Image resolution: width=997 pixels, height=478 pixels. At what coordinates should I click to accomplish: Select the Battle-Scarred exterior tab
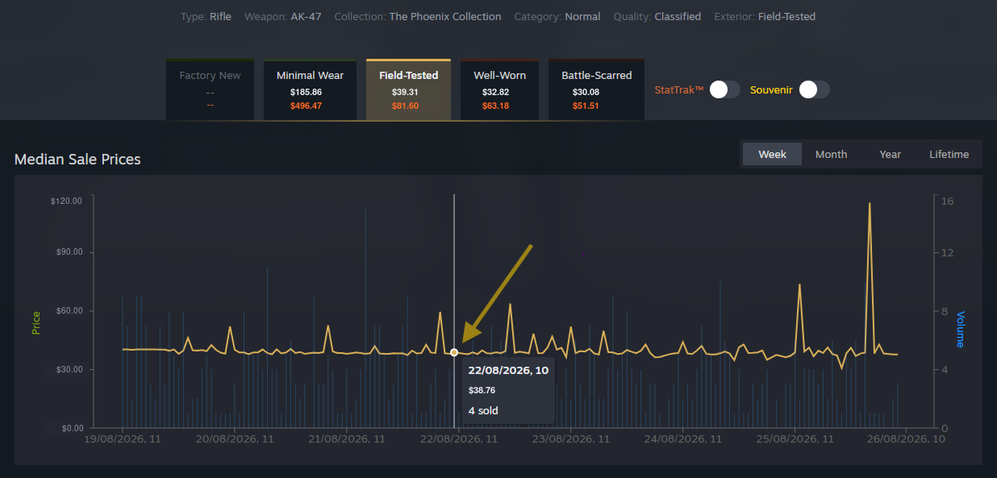pos(596,89)
